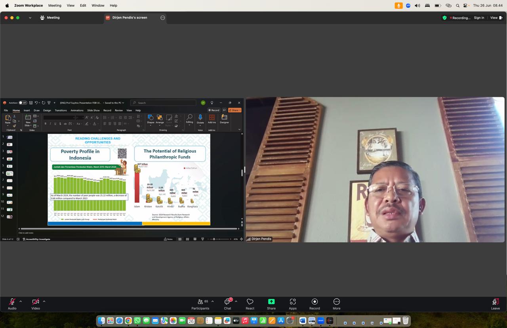Screen dimensions: 507x328
Task: Click the PowerPoint zoom slider handle
Action: point(214,239)
